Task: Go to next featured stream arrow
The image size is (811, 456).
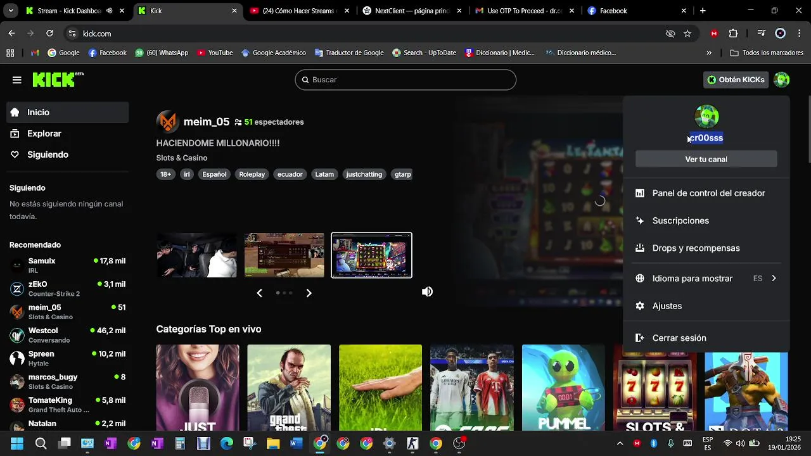Action: point(309,293)
